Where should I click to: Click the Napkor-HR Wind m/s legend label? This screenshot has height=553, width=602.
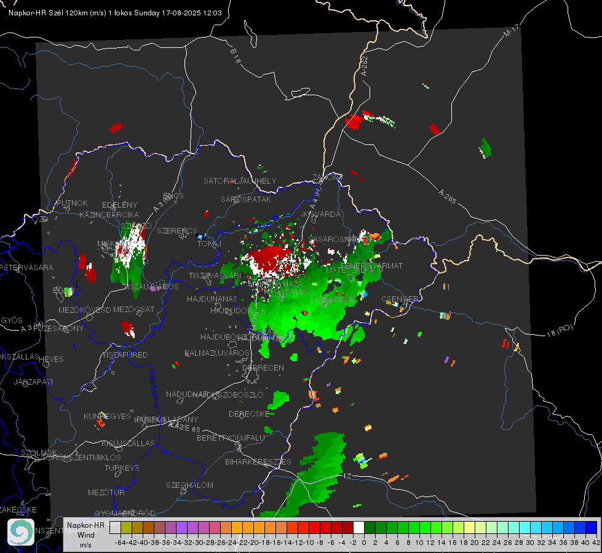tap(85, 535)
